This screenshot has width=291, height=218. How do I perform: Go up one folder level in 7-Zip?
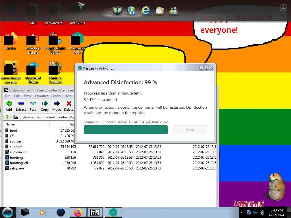(7, 117)
